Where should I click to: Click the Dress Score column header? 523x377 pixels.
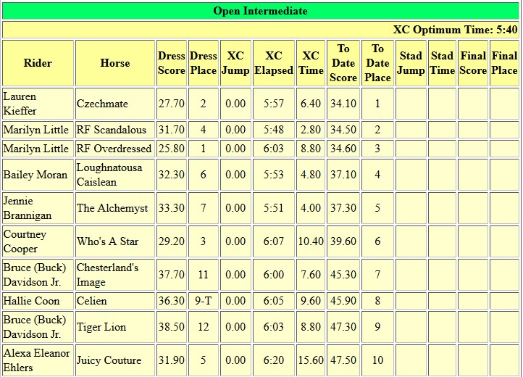172,63
